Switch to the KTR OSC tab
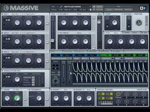 69,52
